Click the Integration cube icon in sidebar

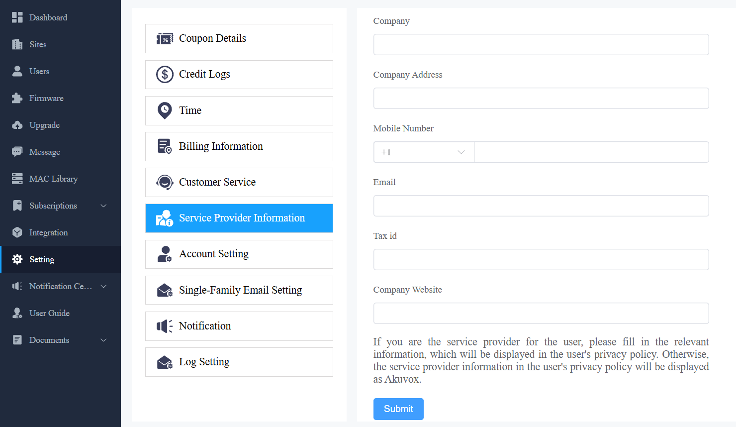(x=17, y=232)
